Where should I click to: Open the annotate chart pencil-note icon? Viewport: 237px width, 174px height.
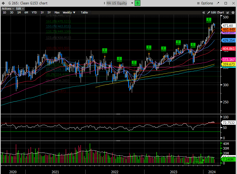coord(228,12)
